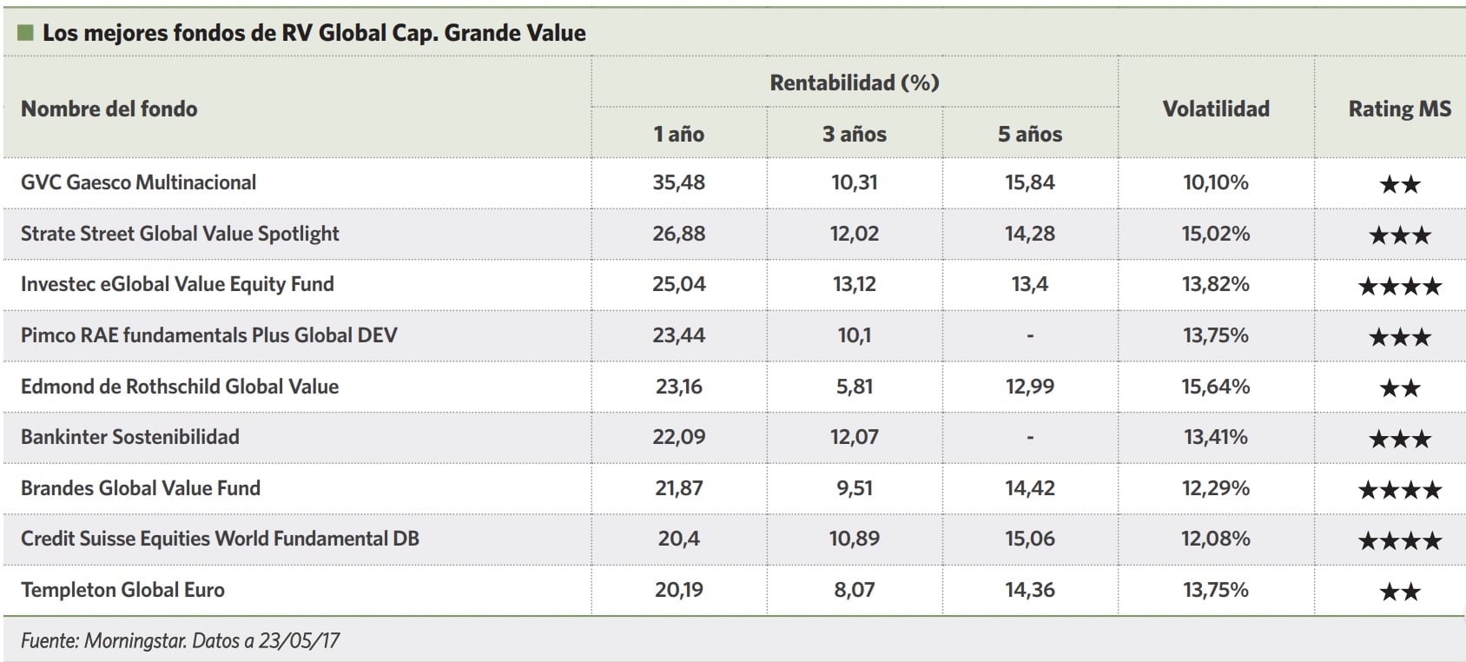Click the Templeton Global Euro star rating

tap(1399, 592)
